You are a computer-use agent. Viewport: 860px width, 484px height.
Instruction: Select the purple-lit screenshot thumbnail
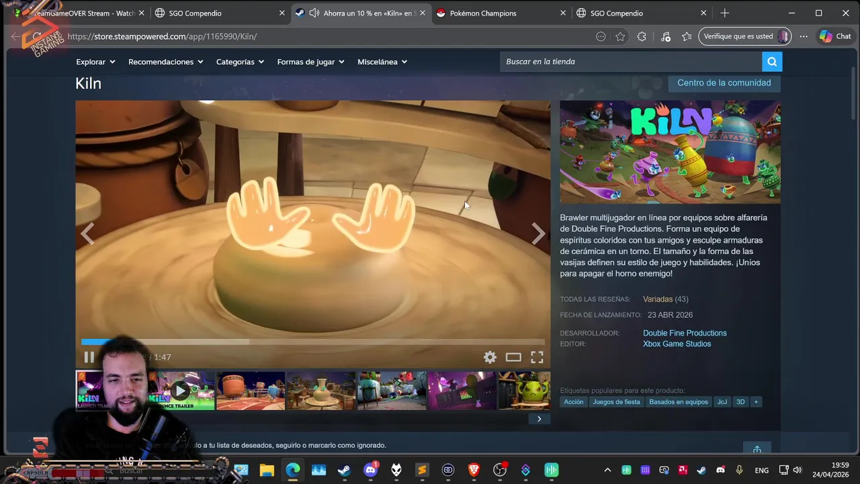pyautogui.click(x=462, y=390)
